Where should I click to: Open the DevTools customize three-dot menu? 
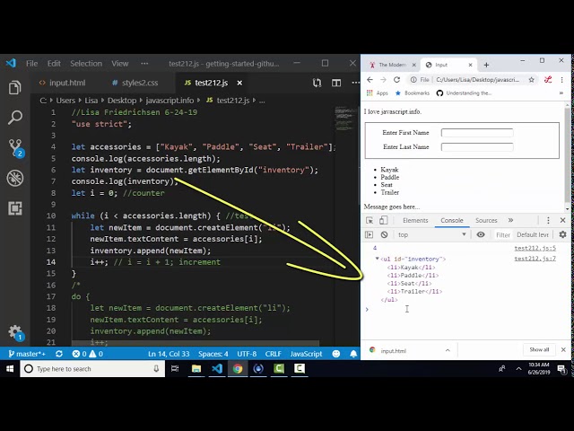pos(548,220)
